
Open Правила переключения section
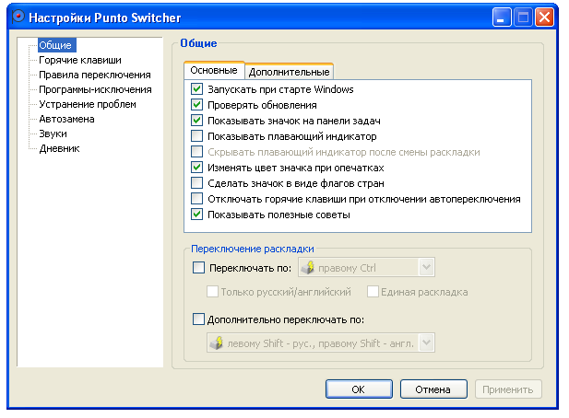pos(95,75)
